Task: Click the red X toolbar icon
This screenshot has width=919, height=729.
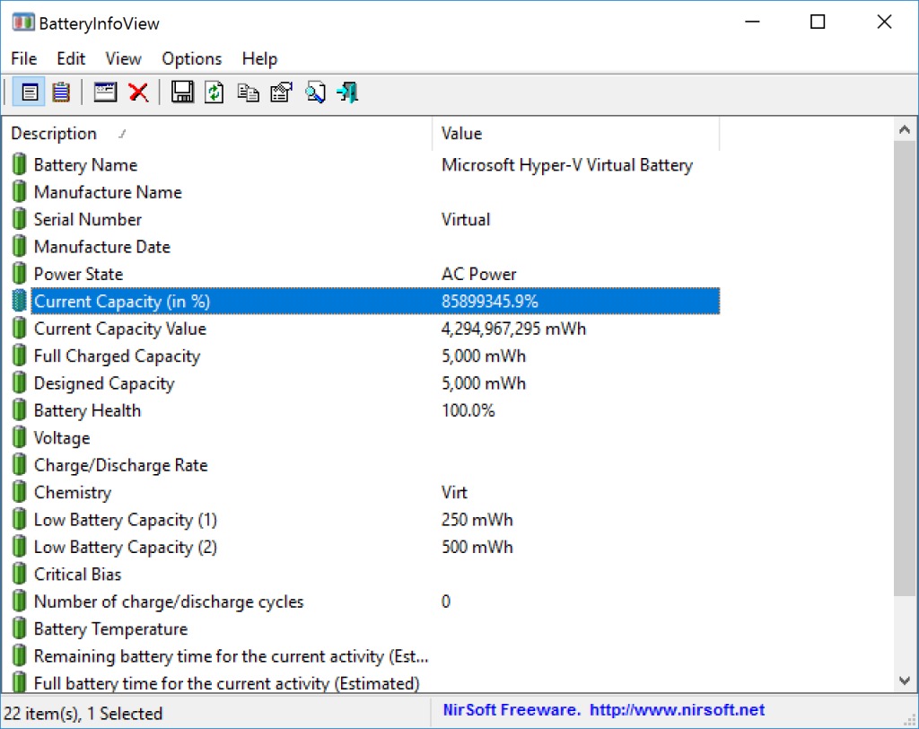Action: pos(136,91)
